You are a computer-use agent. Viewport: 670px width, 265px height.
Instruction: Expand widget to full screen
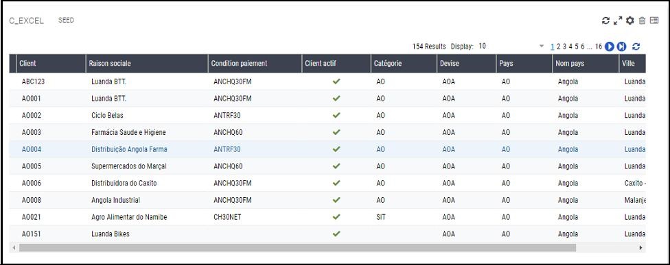(617, 21)
